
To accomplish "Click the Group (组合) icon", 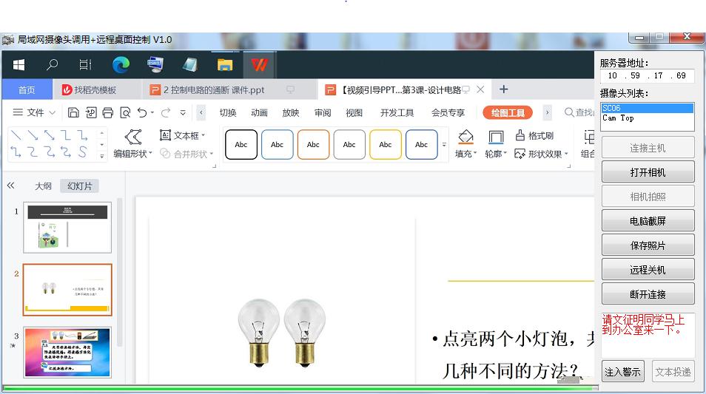I will click(x=588, y=137).
